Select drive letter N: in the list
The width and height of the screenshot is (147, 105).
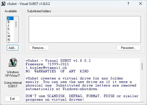click(x=10, y=39)
